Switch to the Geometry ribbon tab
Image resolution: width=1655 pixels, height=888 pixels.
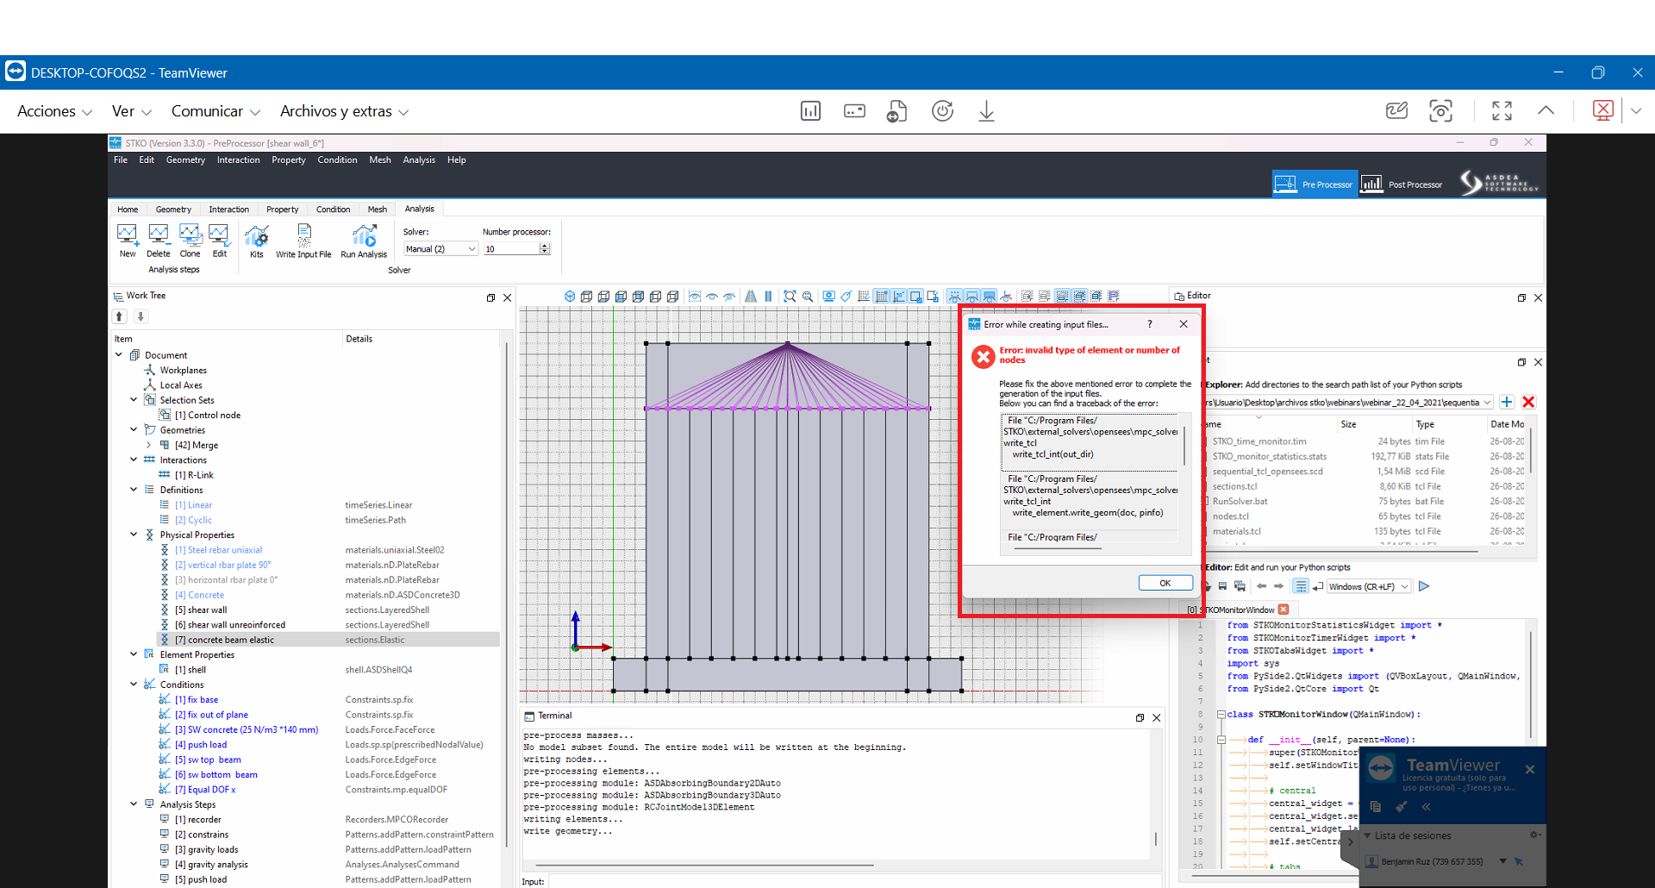click(173, 209)
